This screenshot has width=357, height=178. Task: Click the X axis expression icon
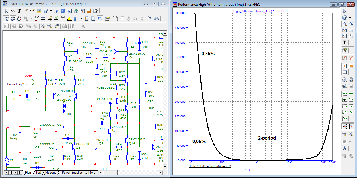click(x=344, y=79)
